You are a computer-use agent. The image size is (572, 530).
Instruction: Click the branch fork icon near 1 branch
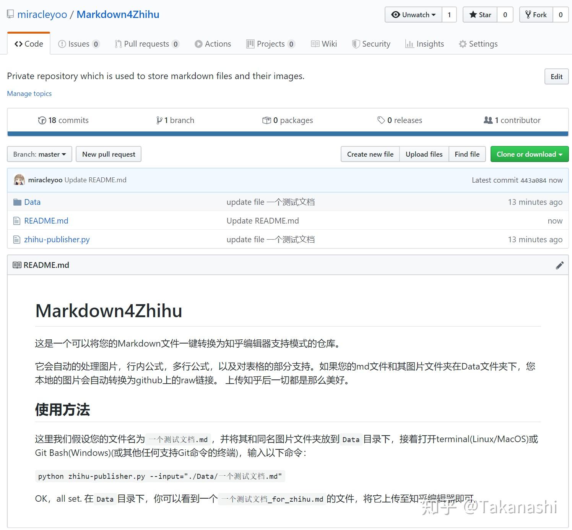(159, 120)
